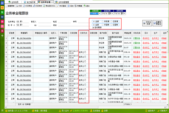169x113 pixels.
Task: Click the vertical scrollbar down arrow
Action: (167, 105)
